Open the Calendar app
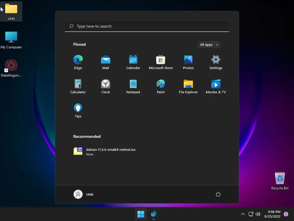The image size is (294, 221). click(133, 62)
